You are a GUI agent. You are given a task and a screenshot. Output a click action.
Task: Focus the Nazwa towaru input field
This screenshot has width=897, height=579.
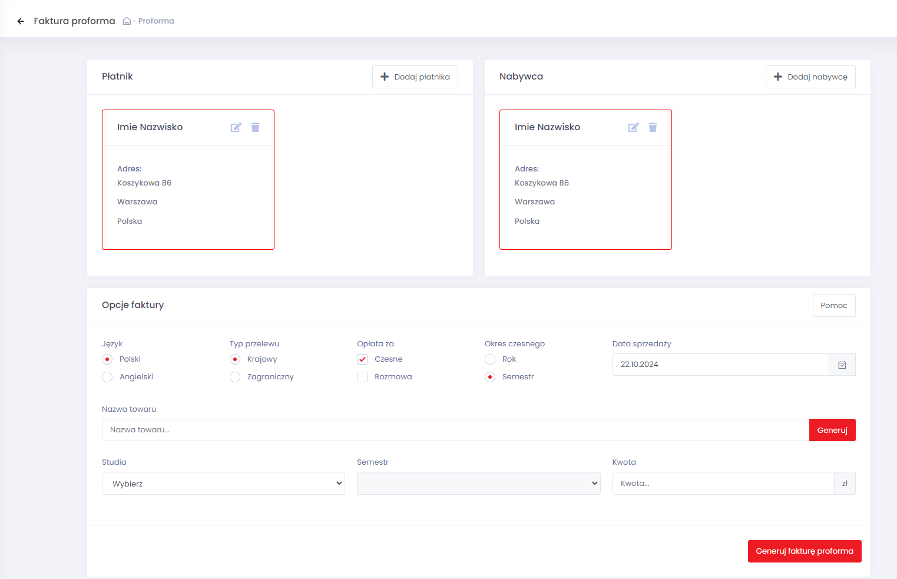pos(455,430)
